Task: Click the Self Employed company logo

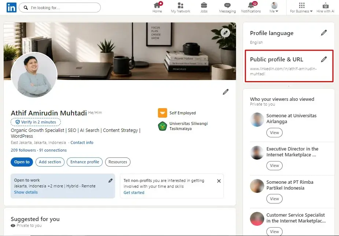Action: 162,113
